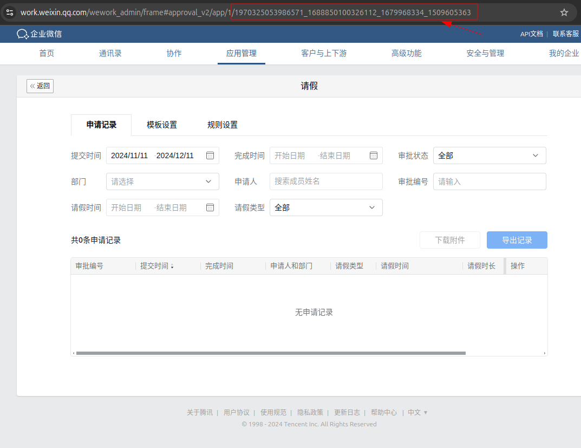
Task: Click the bookmark star icon in address bar
Action: click(564, 12)
